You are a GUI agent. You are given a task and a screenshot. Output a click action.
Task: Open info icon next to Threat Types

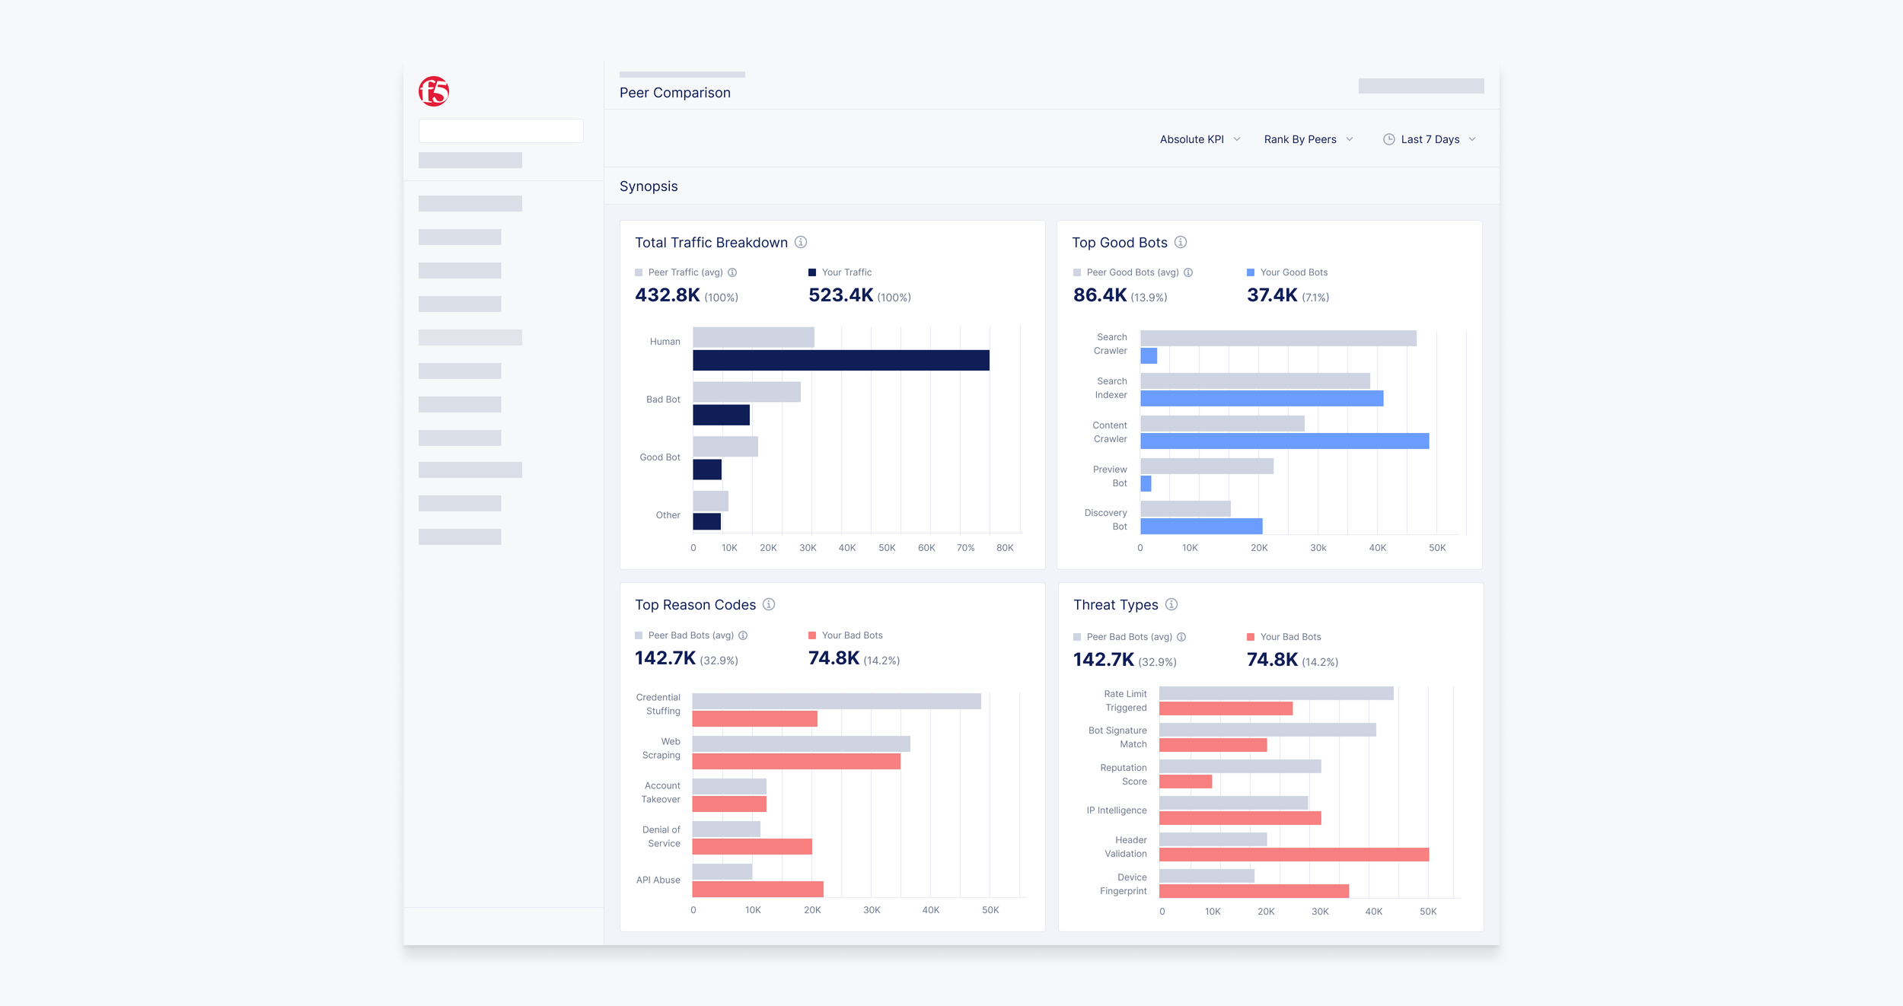1171,604
